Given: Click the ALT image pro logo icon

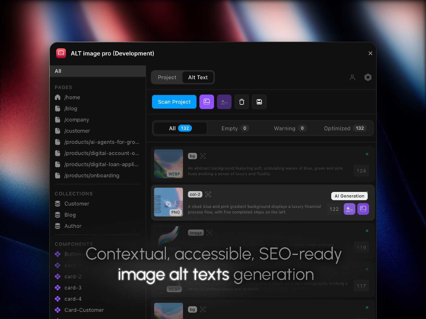Looking at the screenshot, I should [x=61, y=53].
